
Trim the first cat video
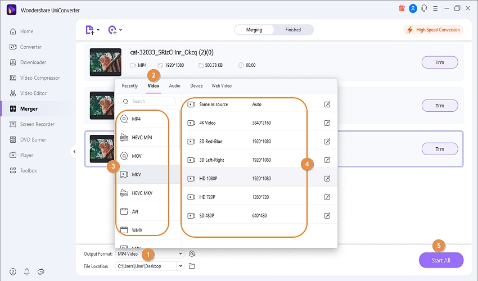pyautogui.click(x=440, y=62)
